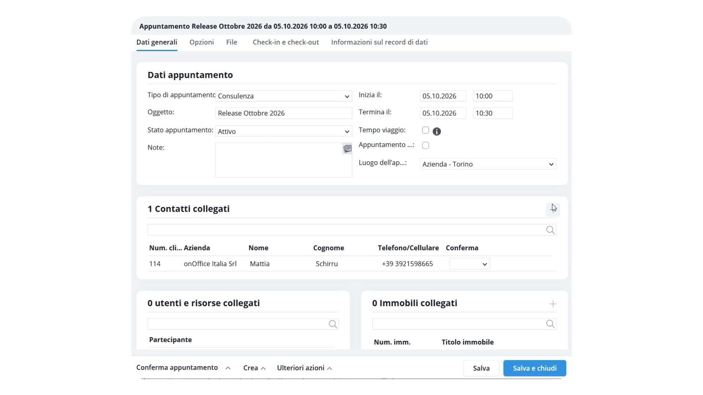Image resolution: width=703 pixels, height=395 pixels.
Task: Click the Salva e chiudi button
Action: (x=535, y=368)
